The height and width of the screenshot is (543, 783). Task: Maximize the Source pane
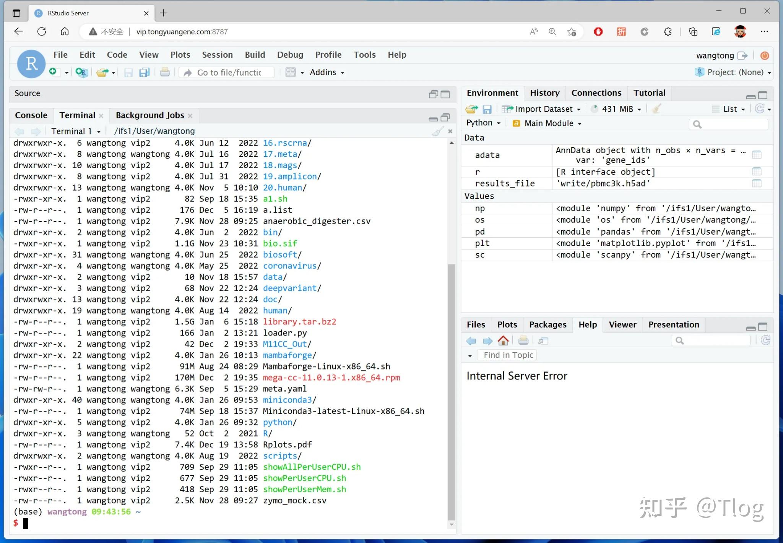(445, 94)
